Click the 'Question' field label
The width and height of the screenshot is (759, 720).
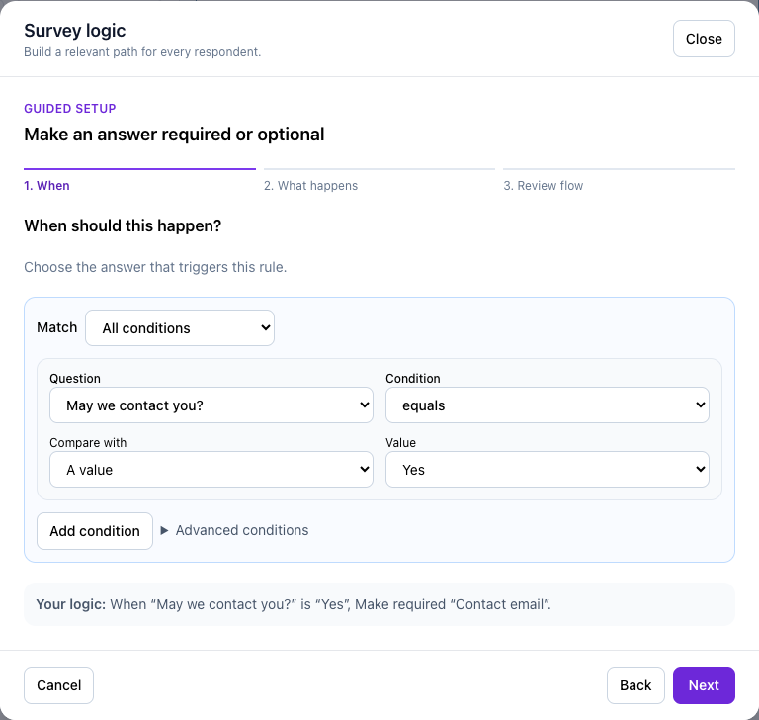pos(75,379)
